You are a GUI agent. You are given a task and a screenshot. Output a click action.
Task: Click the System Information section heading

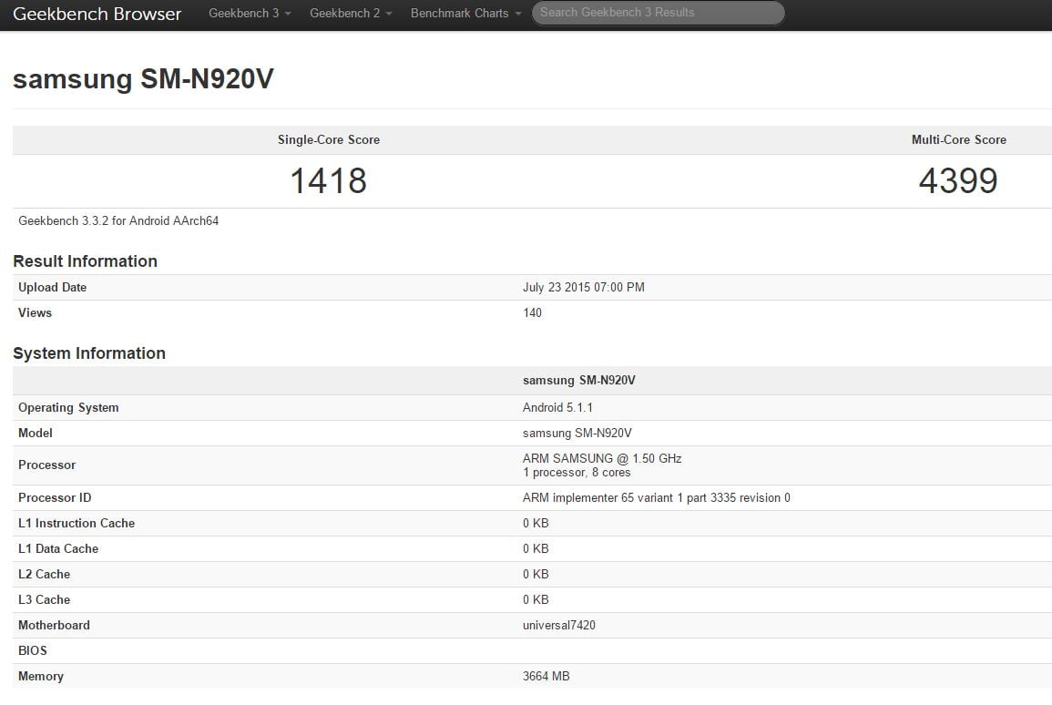[89, 353]
